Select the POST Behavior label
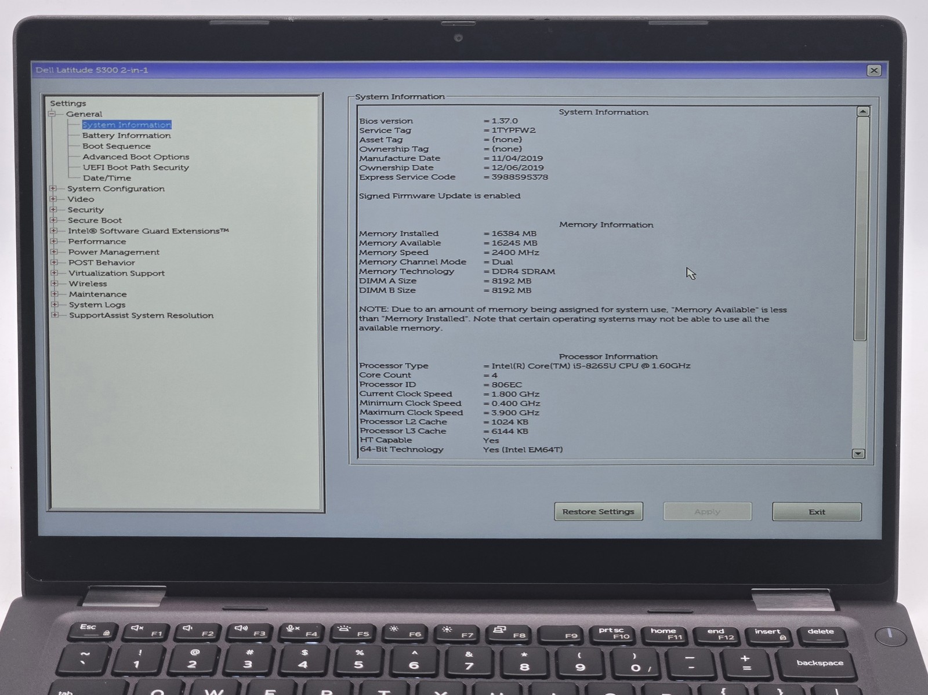 pos(101,263)
